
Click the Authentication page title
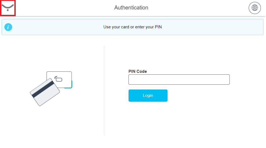pos(131,8)
